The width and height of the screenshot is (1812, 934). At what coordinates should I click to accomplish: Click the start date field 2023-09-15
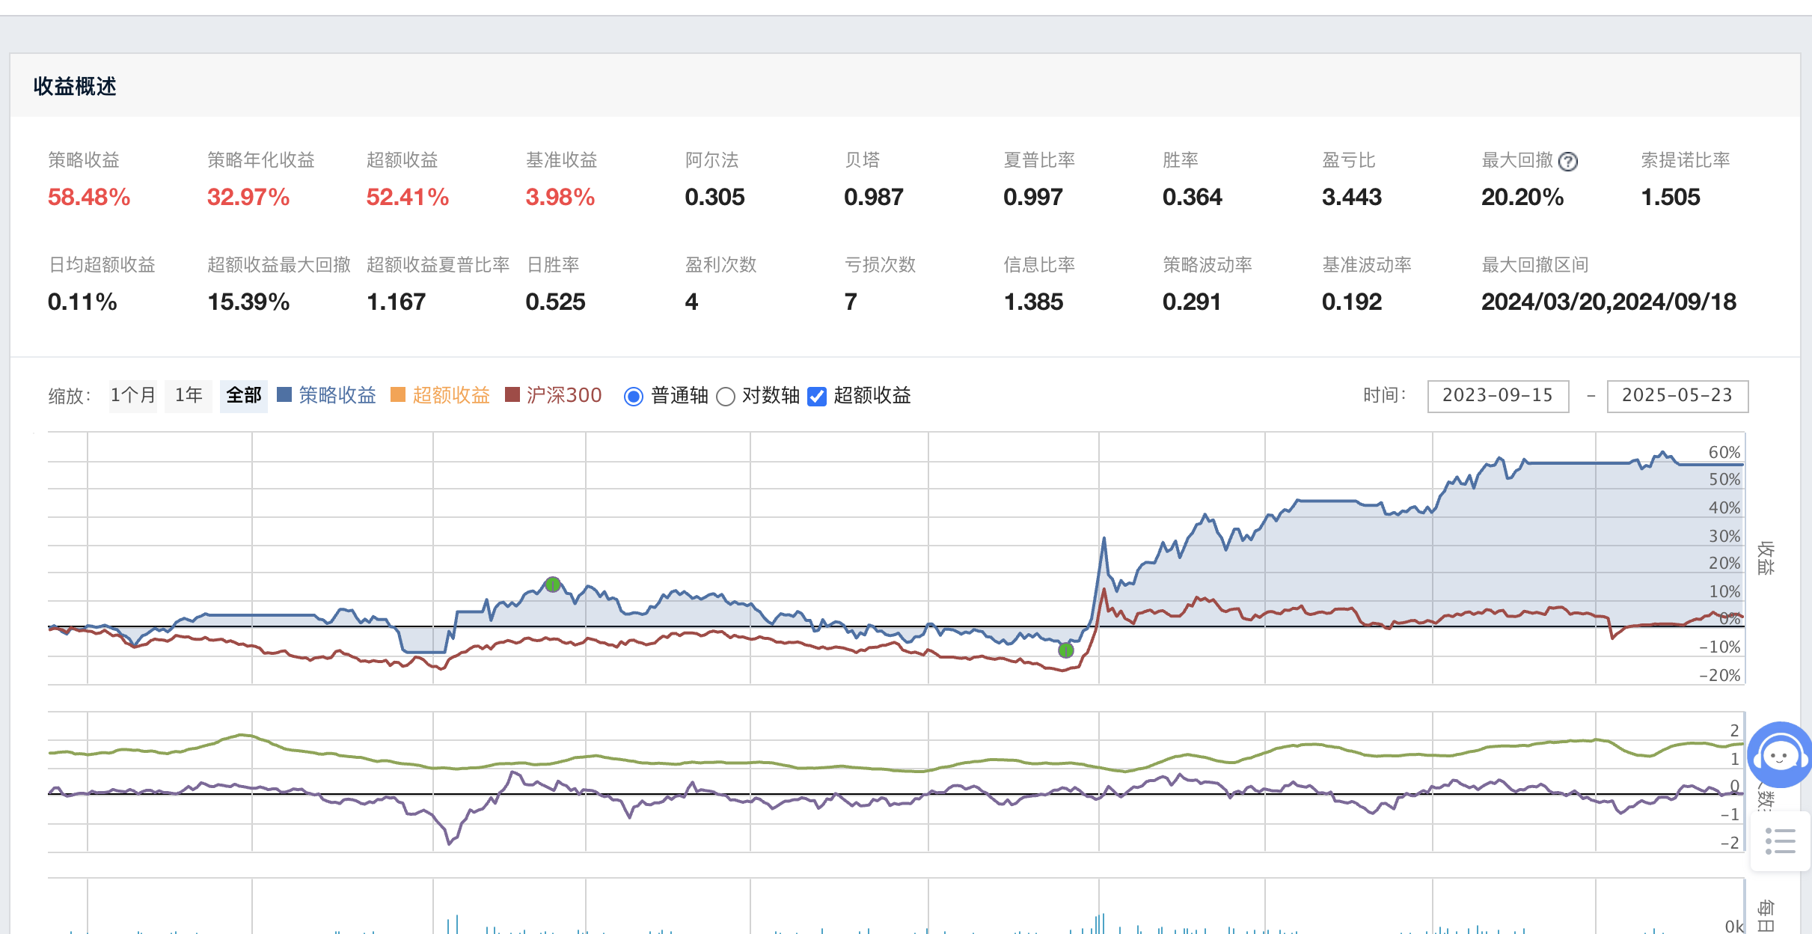click(1498, 396)
